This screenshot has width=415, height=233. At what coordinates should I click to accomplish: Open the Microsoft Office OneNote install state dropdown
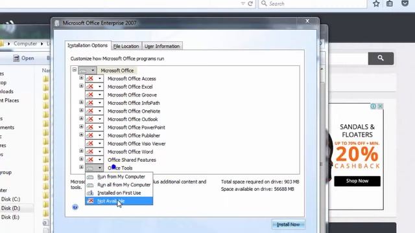pyautogui.click(x=94, y=111)
